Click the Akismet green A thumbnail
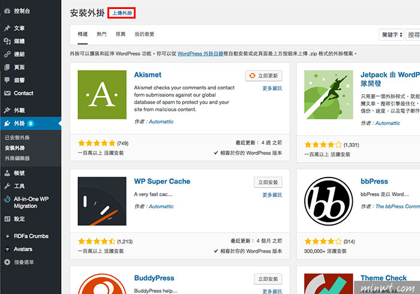Viewport: 420px width, 294px height. pos(102,95)
